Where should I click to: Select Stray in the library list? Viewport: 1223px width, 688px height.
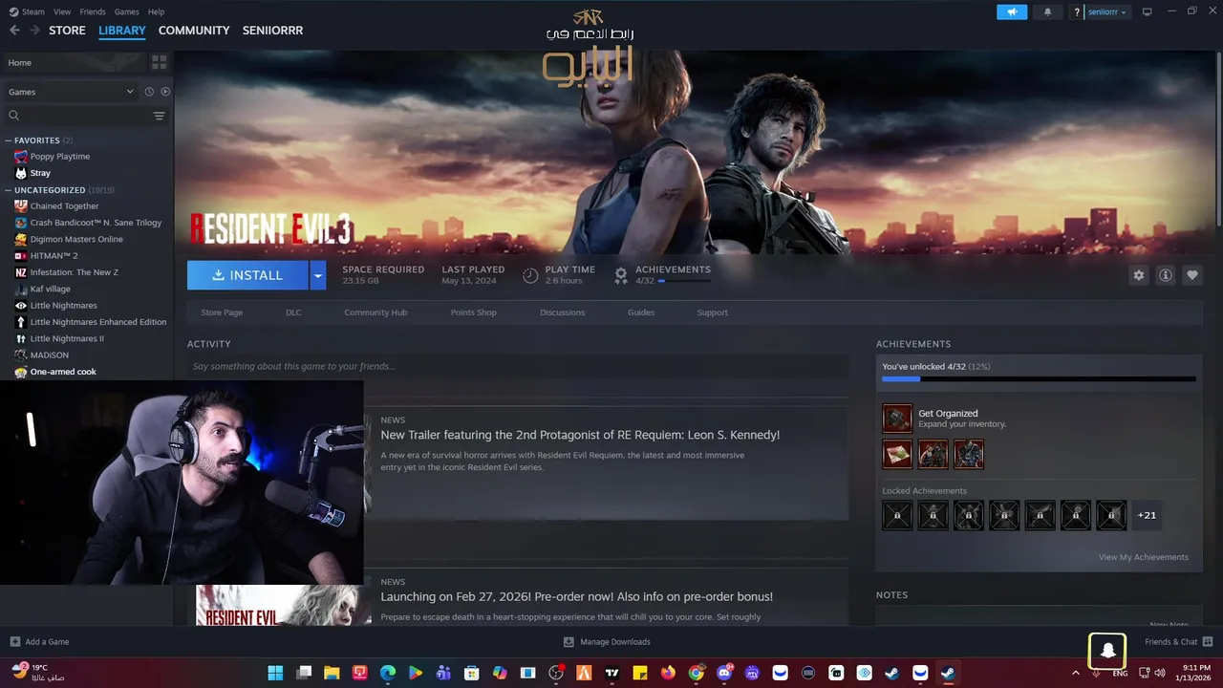click(39, 173)
